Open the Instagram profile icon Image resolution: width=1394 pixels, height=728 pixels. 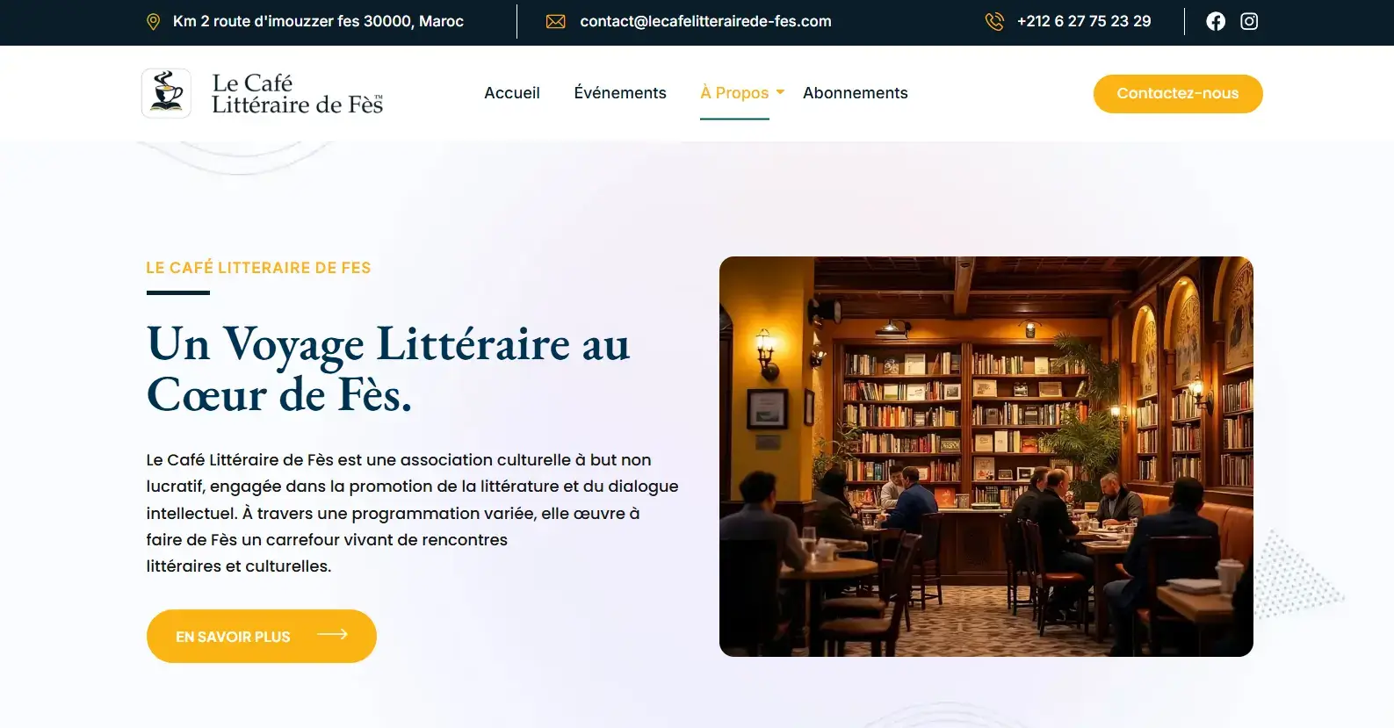[1249, 21]
